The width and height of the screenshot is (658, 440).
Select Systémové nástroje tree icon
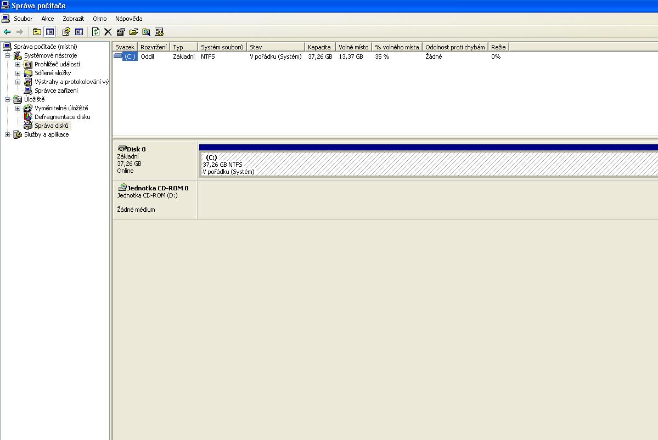pyautogui.click(x=18, y=55)
